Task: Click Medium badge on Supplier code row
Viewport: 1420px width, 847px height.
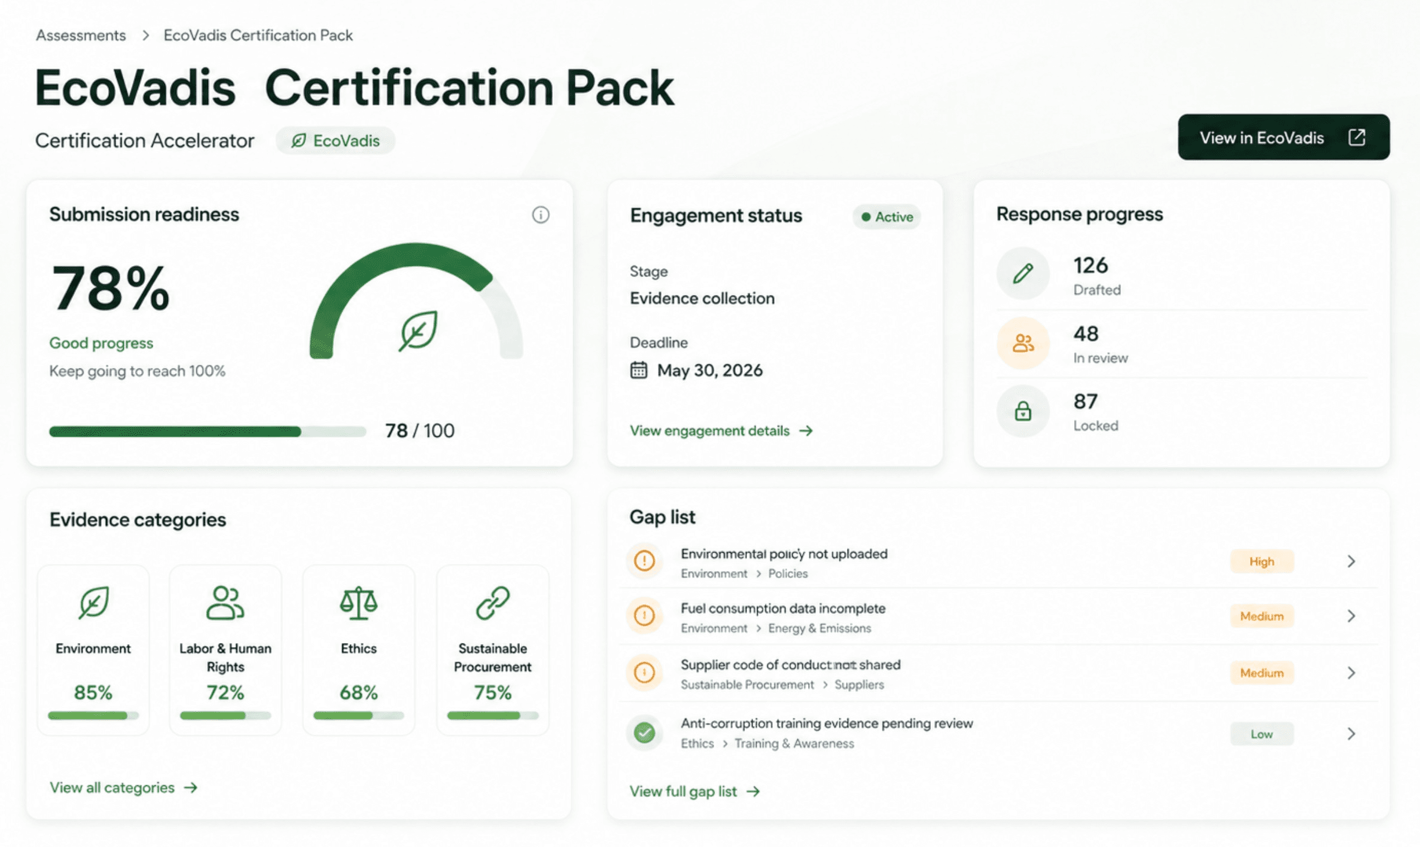Action: 1261,673
